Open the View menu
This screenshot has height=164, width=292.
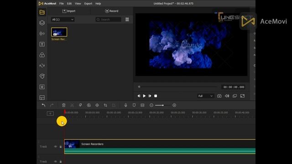pyautogui.click(x=78, y=4)
